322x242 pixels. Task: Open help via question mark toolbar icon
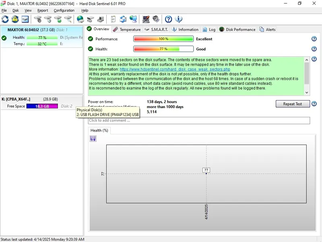click(x=169, y=19)
